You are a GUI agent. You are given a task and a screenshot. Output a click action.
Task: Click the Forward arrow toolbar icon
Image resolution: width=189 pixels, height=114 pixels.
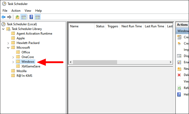(x=9, y=17)
